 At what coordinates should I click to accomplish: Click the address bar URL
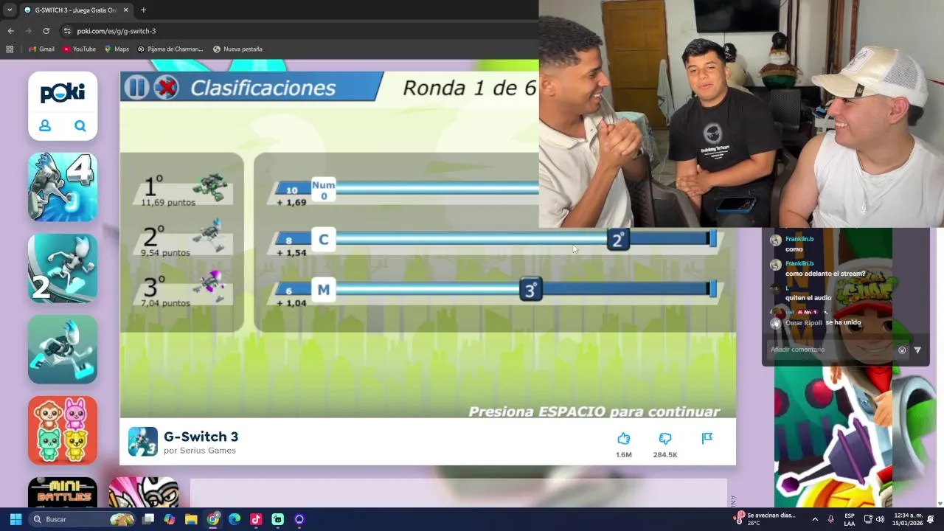(x=117, y=31)
